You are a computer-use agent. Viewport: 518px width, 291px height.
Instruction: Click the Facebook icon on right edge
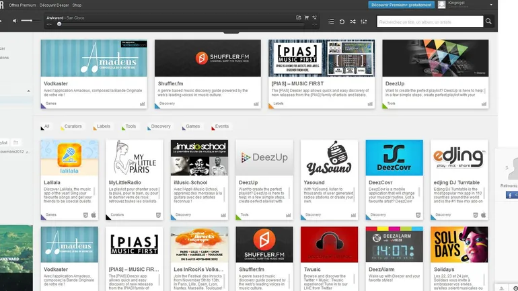click(511, 194)
